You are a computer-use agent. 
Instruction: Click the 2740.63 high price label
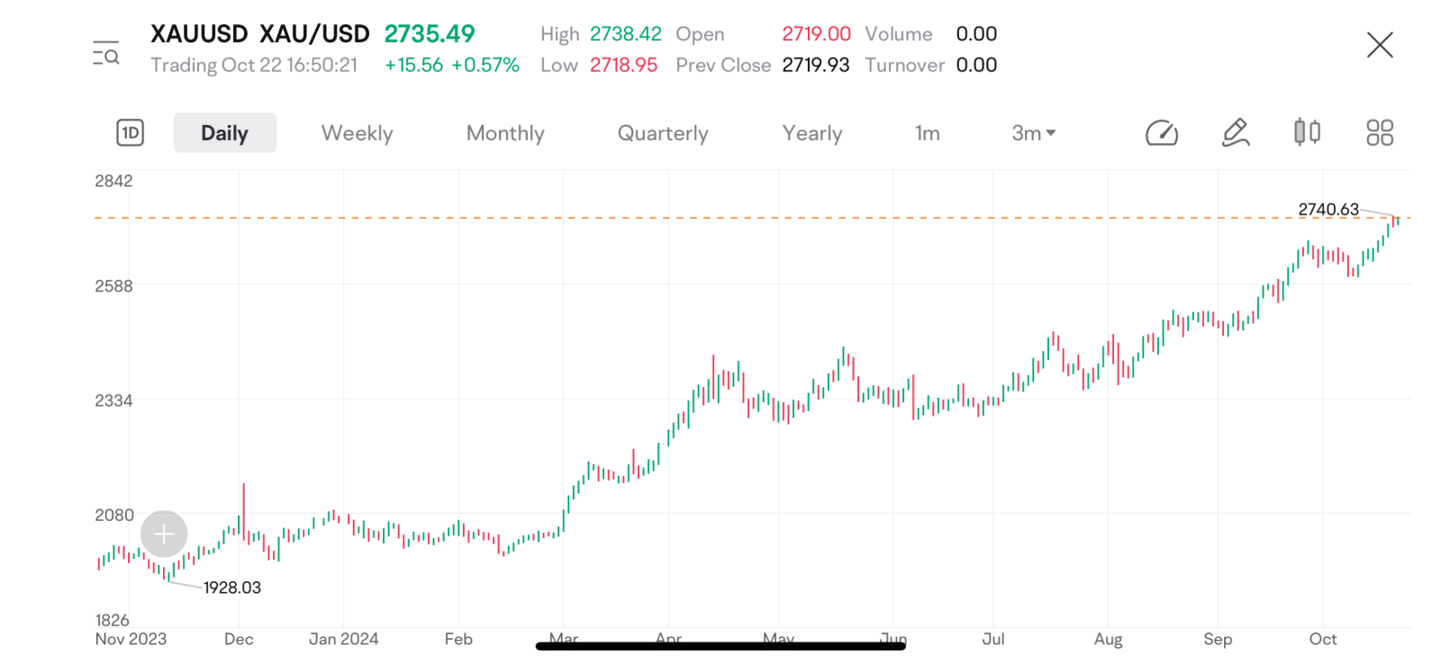1328,209
